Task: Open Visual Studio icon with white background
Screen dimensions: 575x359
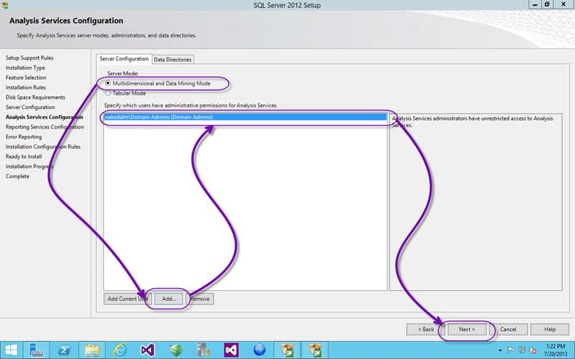Action: 148,350
